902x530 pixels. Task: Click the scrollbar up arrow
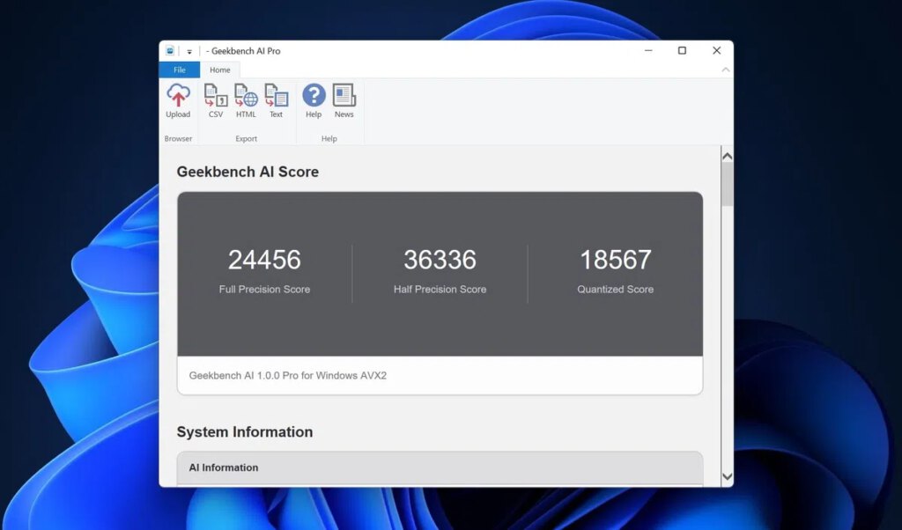(727, 156)
